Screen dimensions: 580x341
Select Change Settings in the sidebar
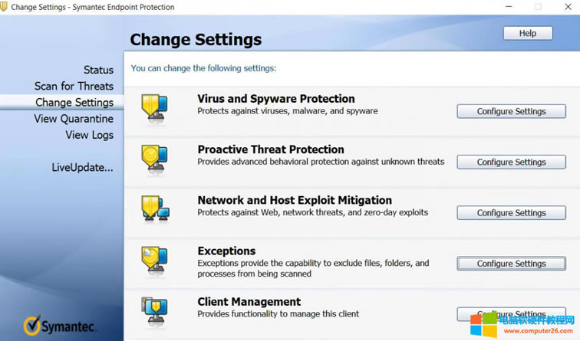(74, 103)
